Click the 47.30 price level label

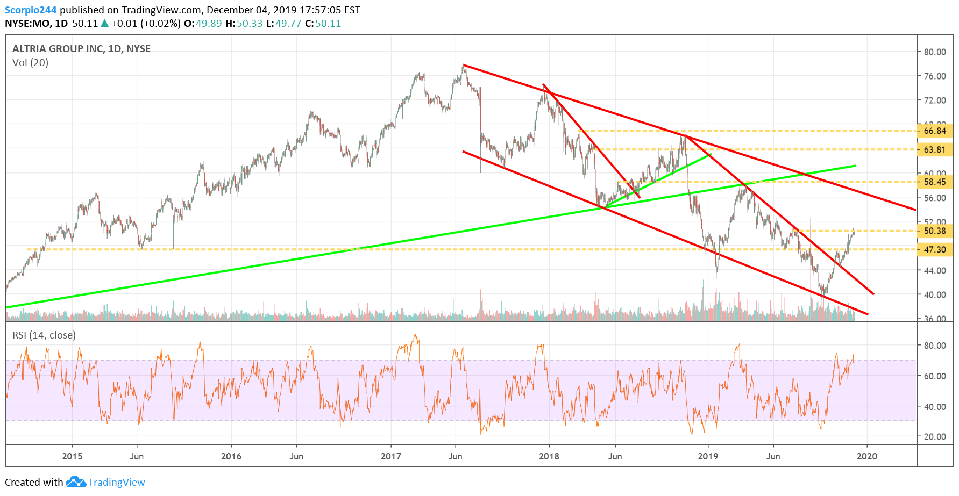935,250
